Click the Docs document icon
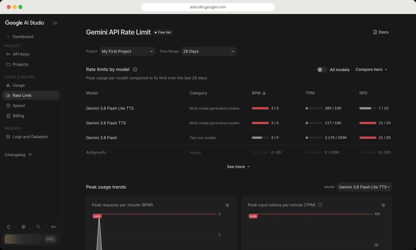Image resolution: width=416 pixels, height=250 pixels. [375, 32]
